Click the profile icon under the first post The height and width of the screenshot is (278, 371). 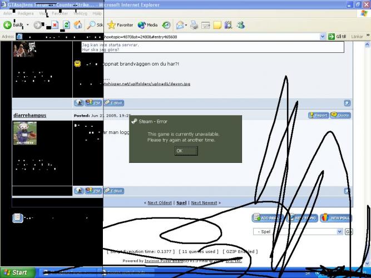(x=79, y=103)
